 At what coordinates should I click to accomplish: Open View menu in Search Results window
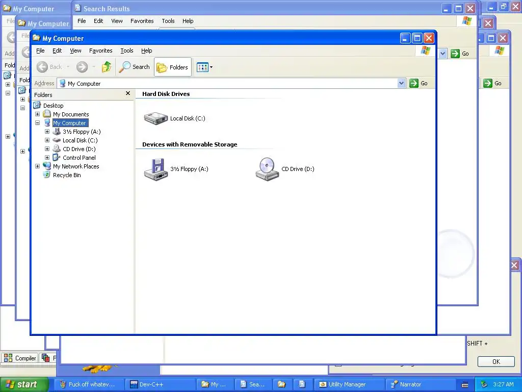pos(117,21)
